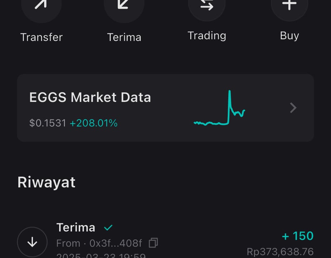This screenshot has width=331, height=258.
Task: Choose the Trading label
Action: pyautogui.click(x=207, y=36)
